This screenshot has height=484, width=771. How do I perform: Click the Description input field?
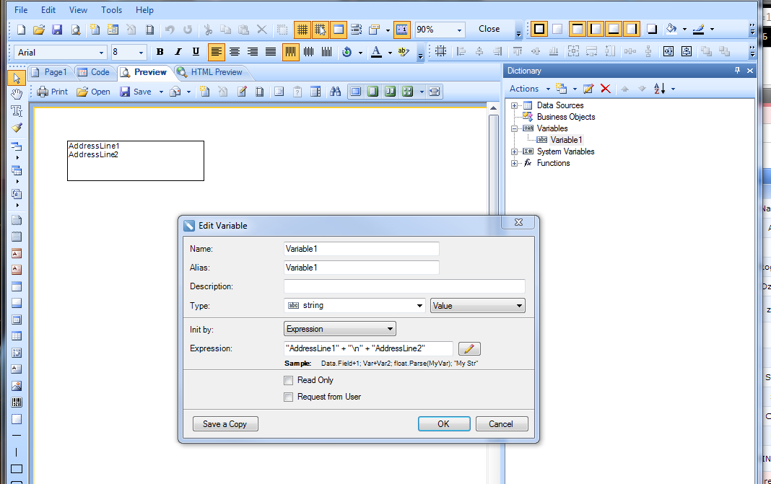(404, 286)
